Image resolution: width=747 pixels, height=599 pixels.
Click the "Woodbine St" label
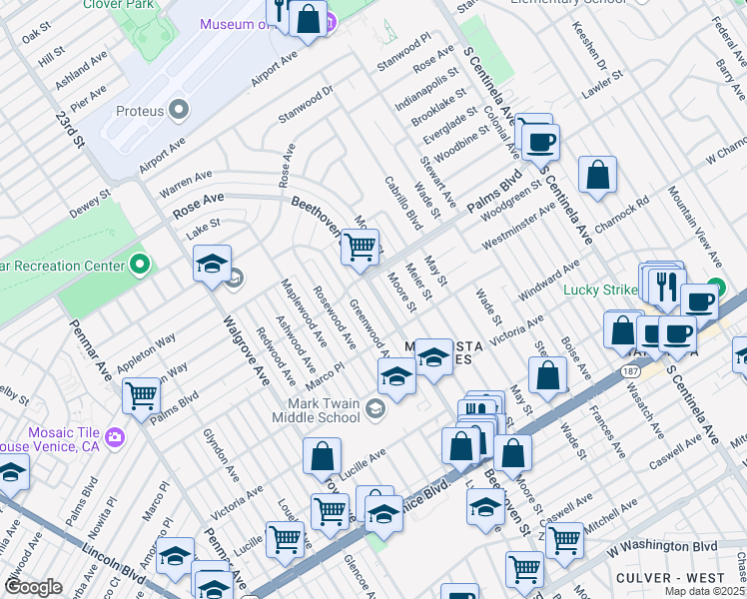pos(461,144)
